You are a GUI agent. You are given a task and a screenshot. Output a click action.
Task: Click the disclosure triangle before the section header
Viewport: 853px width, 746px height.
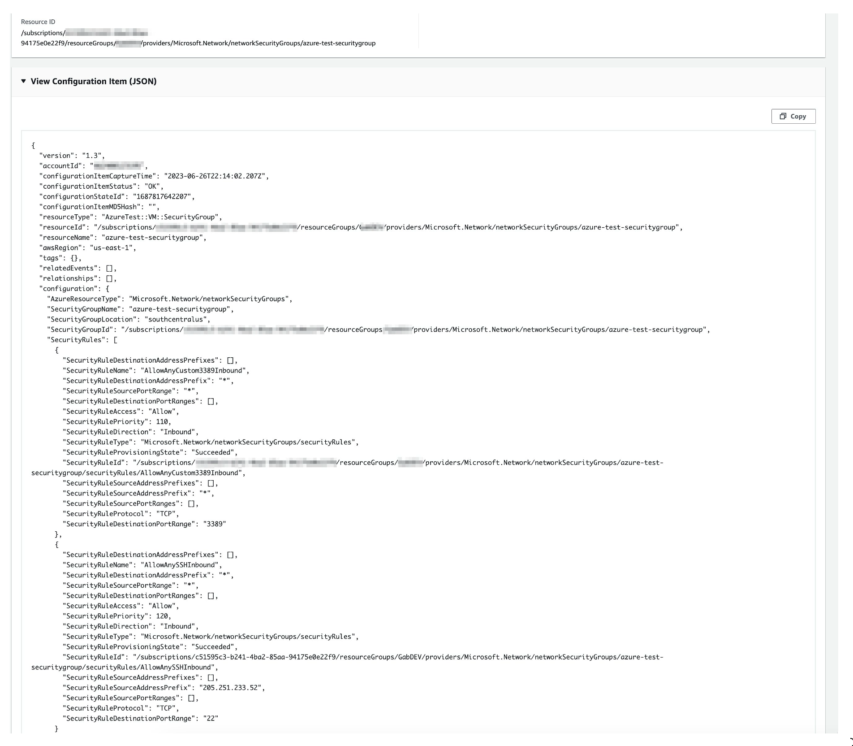click(x=23, y=81)
